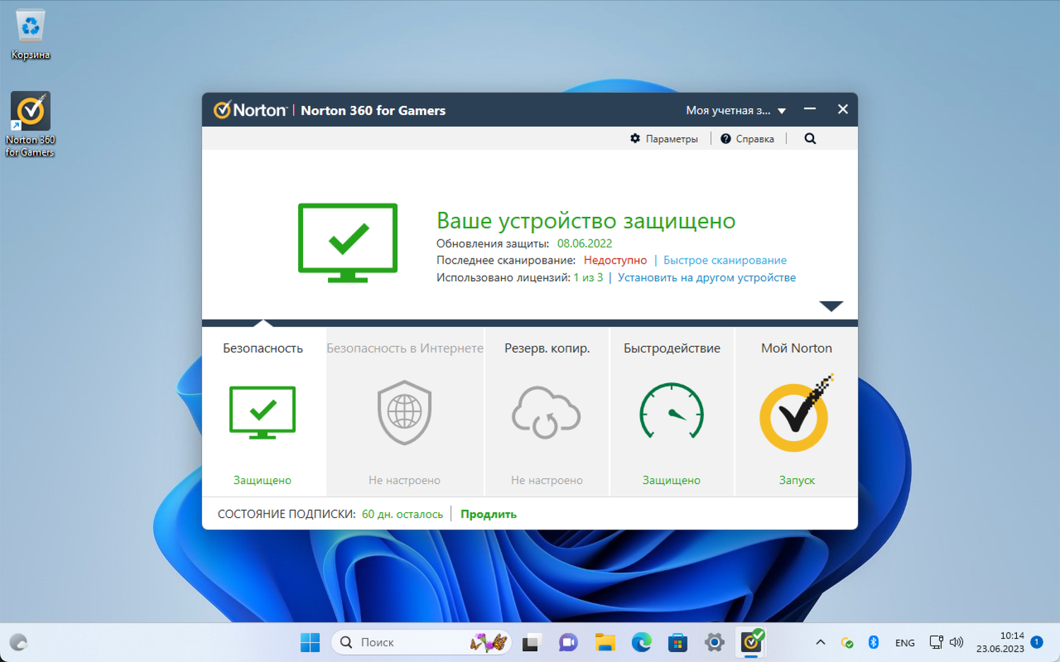This screenshot has height=662, width=1060.
Task: Open File Explorer from taskbar
Action: (x=605, y=642)
